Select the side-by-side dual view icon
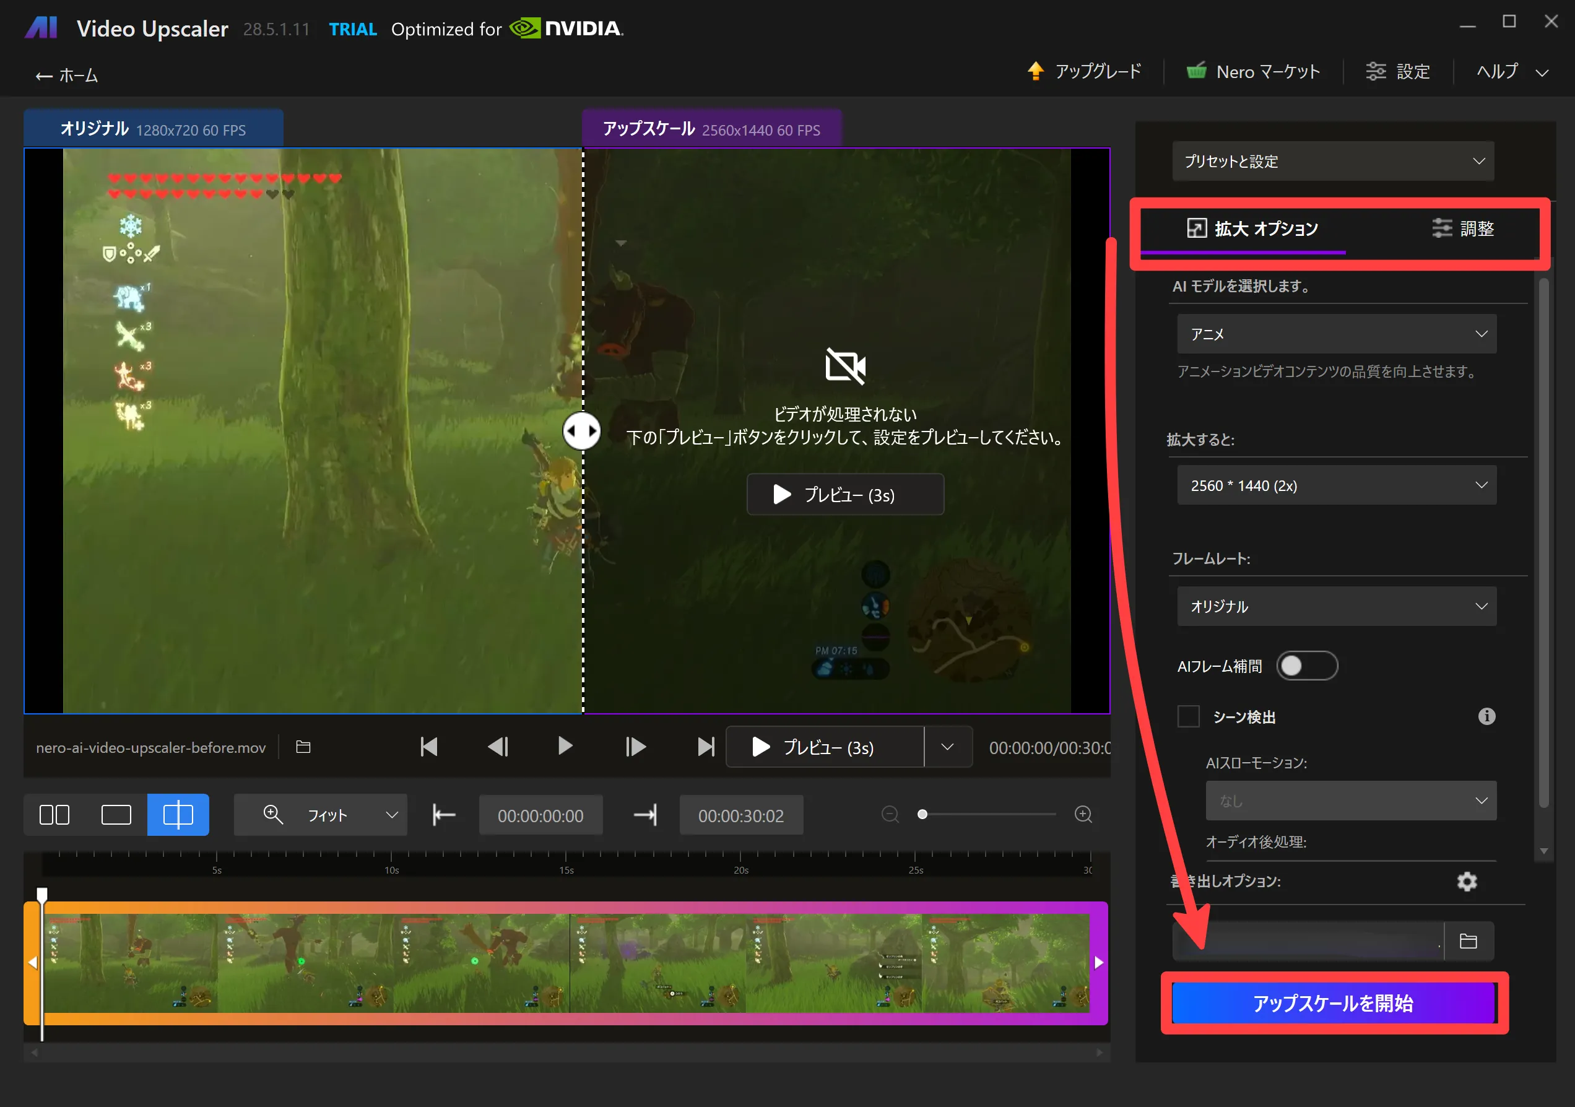Image resolution: width=1575 pixels, height=1107 pixels. click(x=54, y=815)
